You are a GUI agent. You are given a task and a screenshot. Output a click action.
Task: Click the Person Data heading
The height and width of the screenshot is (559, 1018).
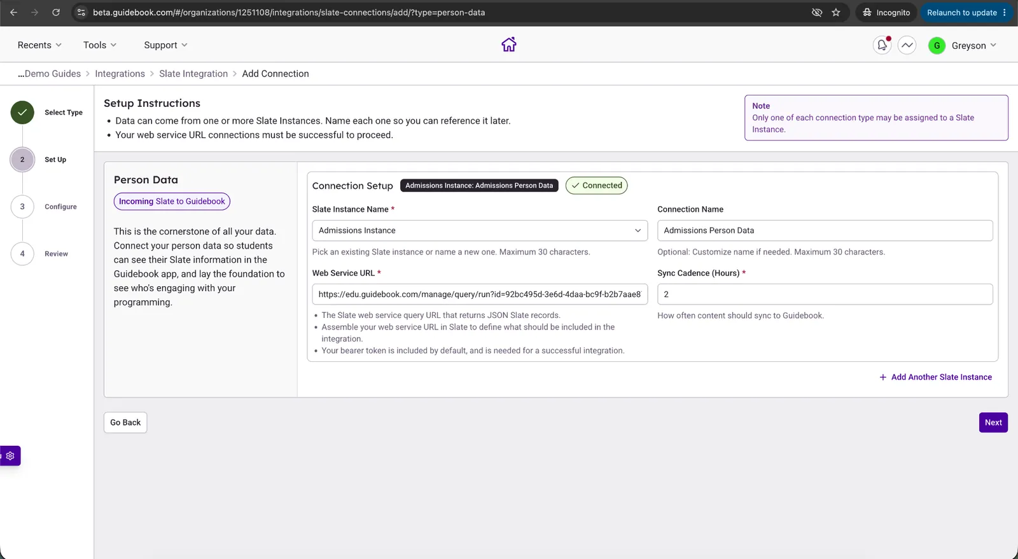146,180
